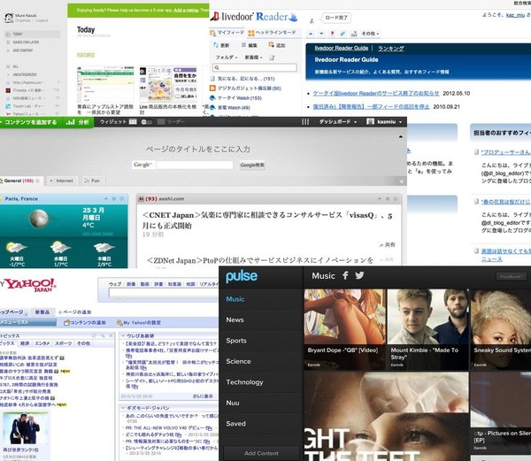Click the Twitter icon in the Pulse header
The height and width of the screenshot is (461, 531).
pyautogui.click(x=360, y=276)
